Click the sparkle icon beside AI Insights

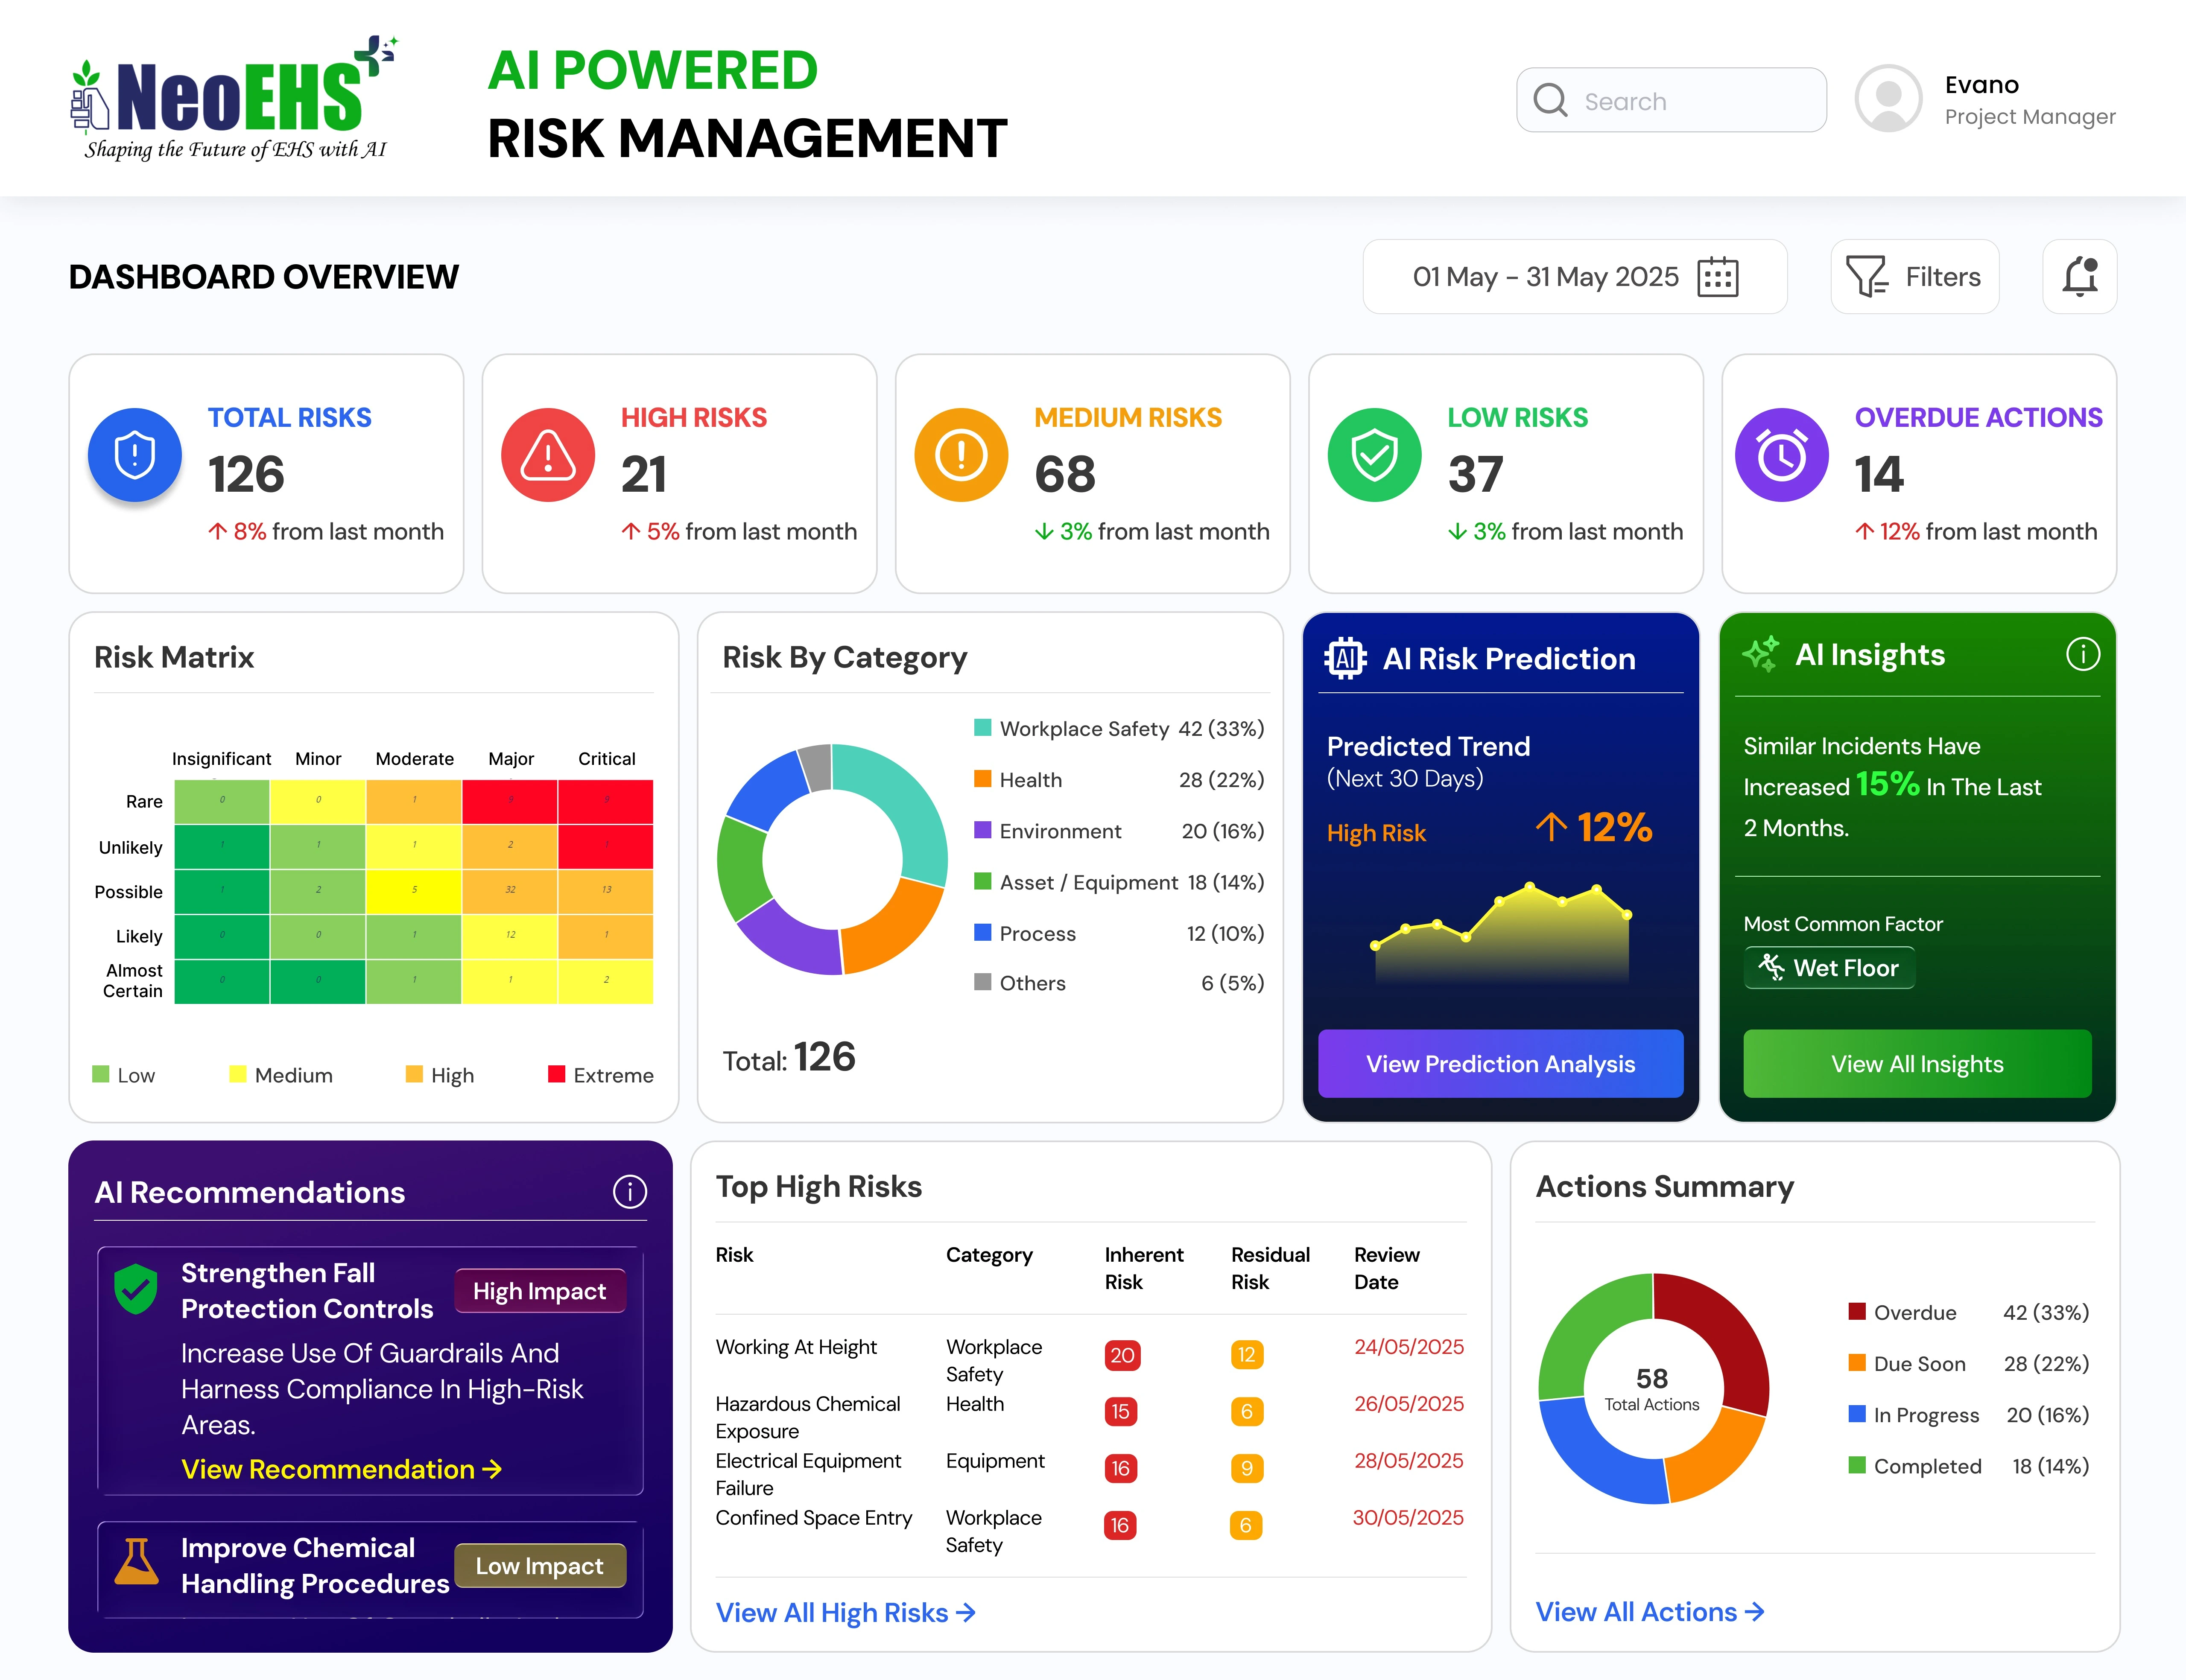click(1761, 654)
